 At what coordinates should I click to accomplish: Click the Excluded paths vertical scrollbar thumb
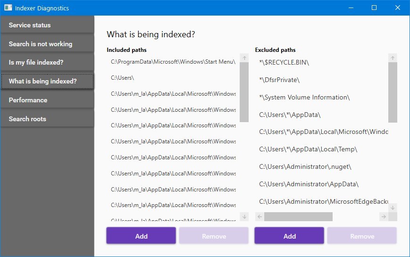(393, 92)
